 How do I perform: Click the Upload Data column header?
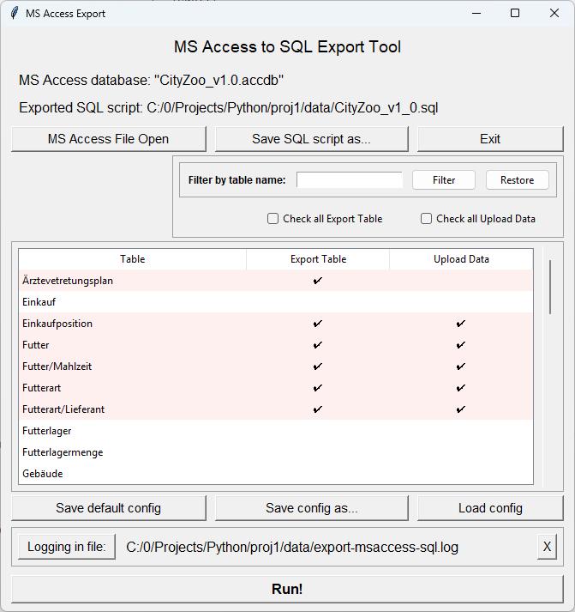(x=461, y=259)
